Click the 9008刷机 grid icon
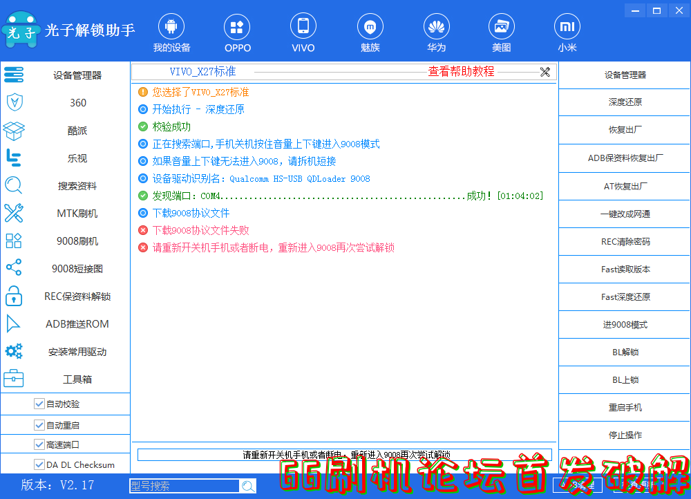The height and width of the screenshot is (499, 691). (x=14, y=241)
